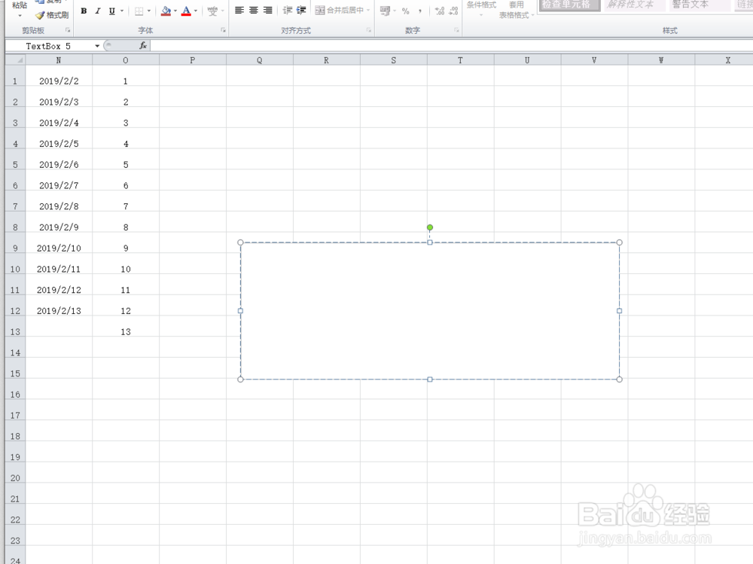Screen dimensions: 753x564
Task: Click the increase decimal icon
Action: [x=440, y=11]
